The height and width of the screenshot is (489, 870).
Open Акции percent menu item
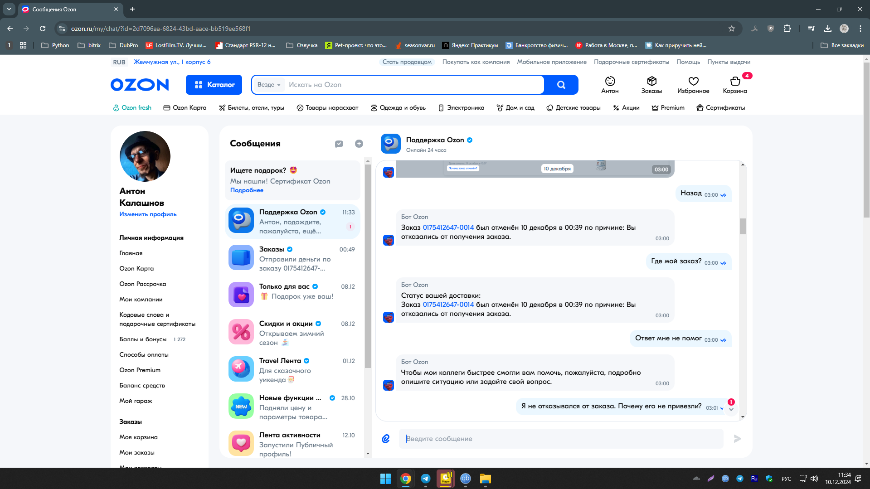[626, 108]
